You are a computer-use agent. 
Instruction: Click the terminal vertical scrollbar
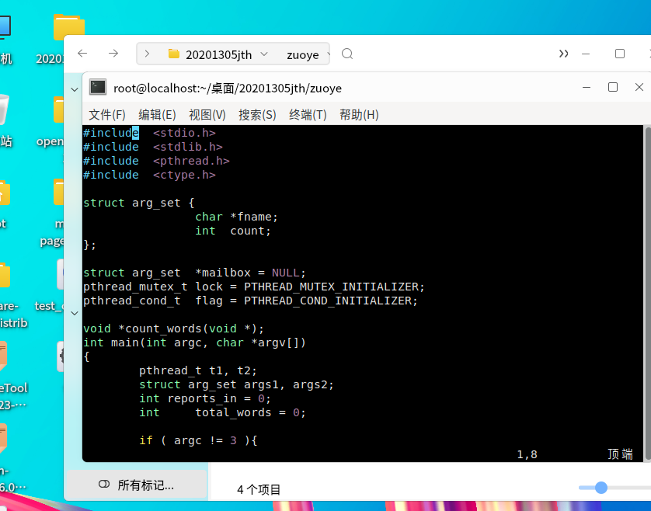pos(647,293)
